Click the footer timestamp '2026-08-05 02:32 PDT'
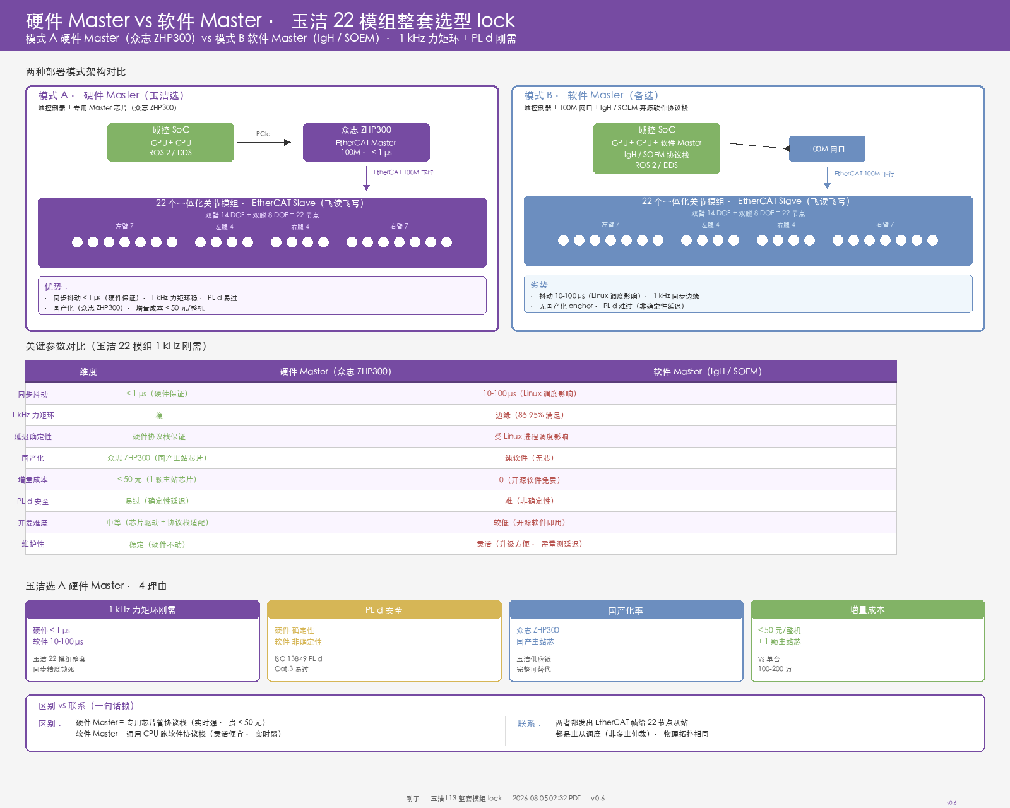 (x=547, y=799)
